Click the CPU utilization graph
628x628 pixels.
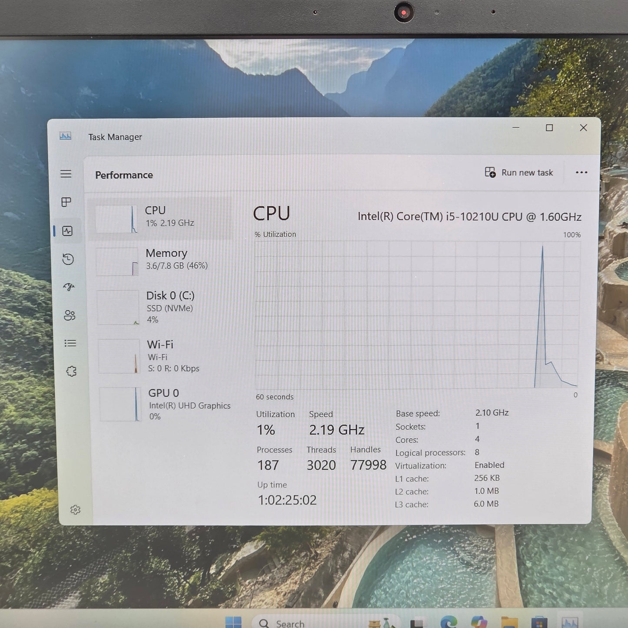tap(417, 315)
